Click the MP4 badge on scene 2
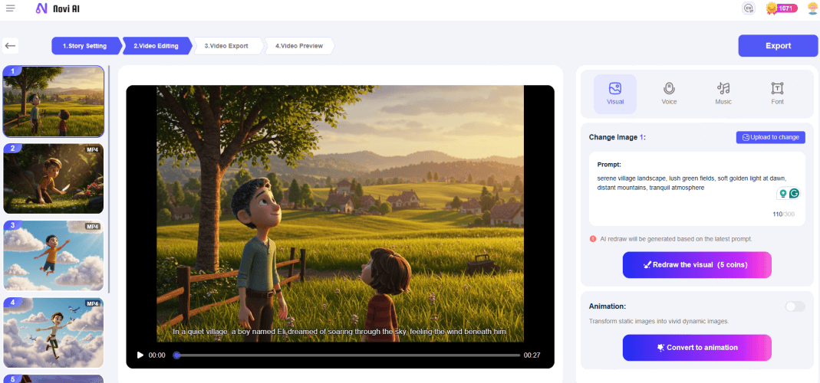The image size is (820, 383). click(93, 149)
